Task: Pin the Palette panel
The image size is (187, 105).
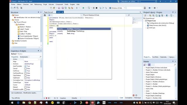Action: click(x=173, y=62)
